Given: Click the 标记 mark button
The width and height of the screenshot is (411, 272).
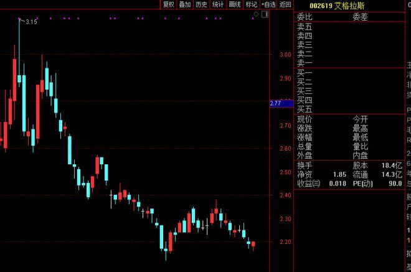Looking at the screenshot, I should click(252, 4).
